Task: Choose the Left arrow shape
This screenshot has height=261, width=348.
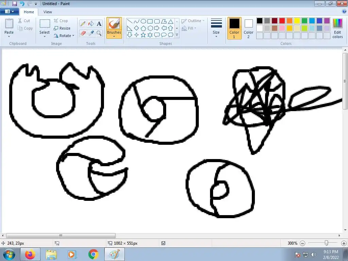Action: (164, 28)
